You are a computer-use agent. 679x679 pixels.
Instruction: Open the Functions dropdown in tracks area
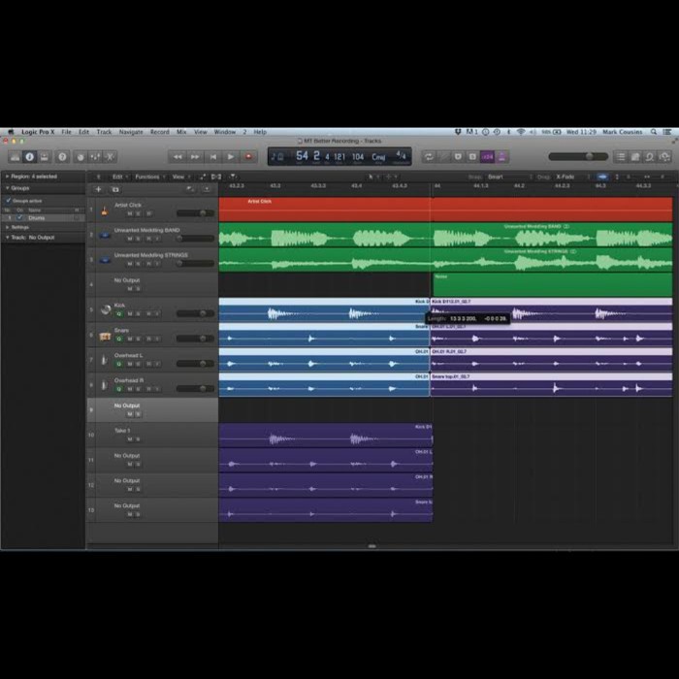(x=148, y=177)
